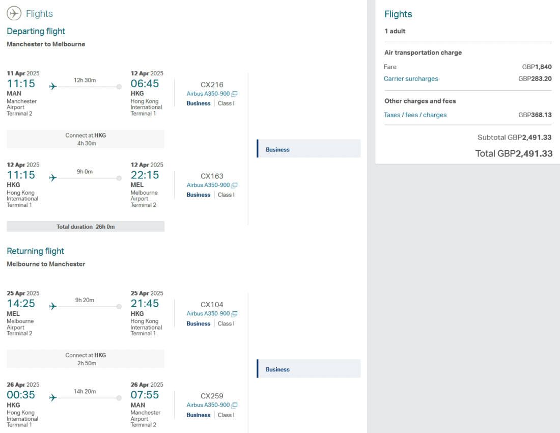Open aircraft popup icon for CX104
This screenshot has width=560, height=433.
[x=235, y=314]
